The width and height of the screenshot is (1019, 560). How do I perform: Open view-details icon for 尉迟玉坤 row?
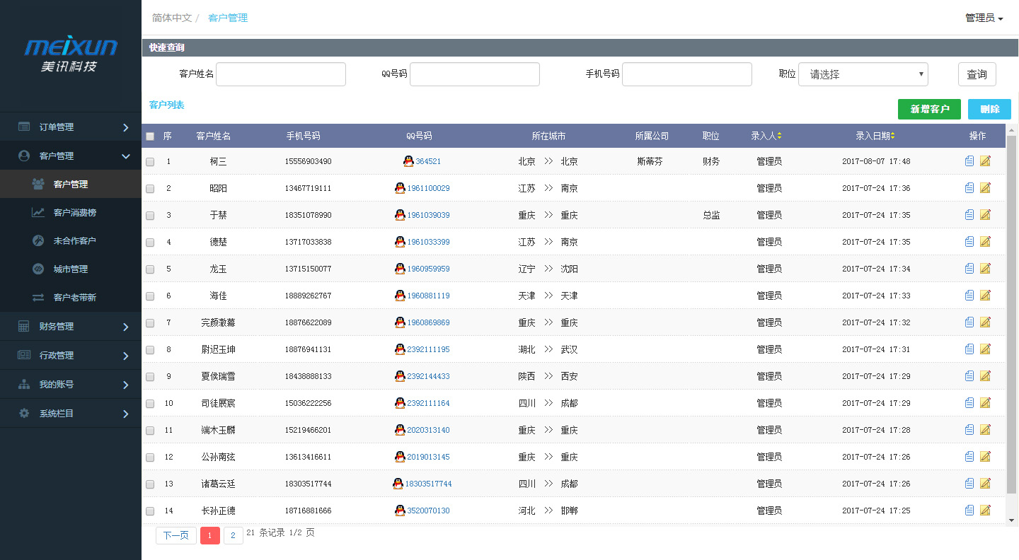(969, 349)
